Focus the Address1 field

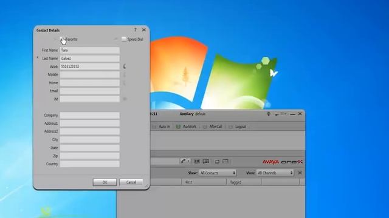[89, 124]
